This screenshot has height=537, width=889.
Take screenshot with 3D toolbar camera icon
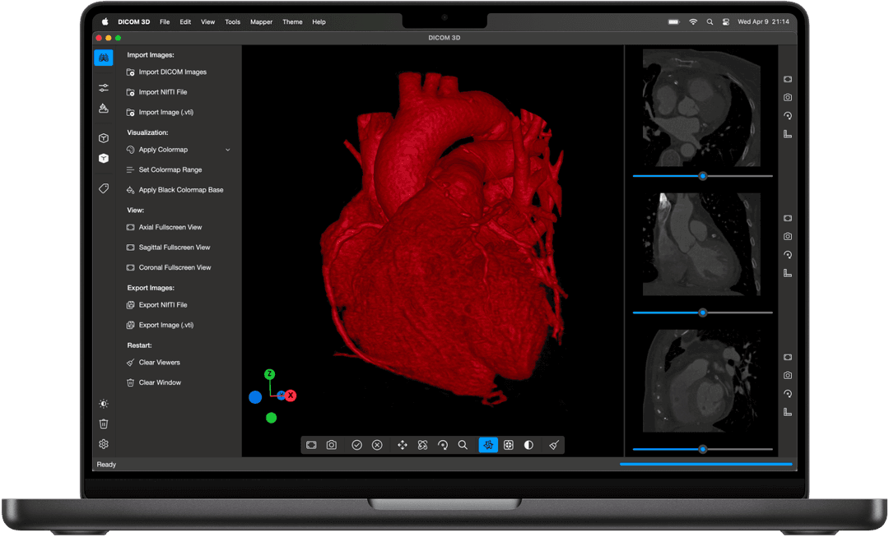click(x=332, y=445)
